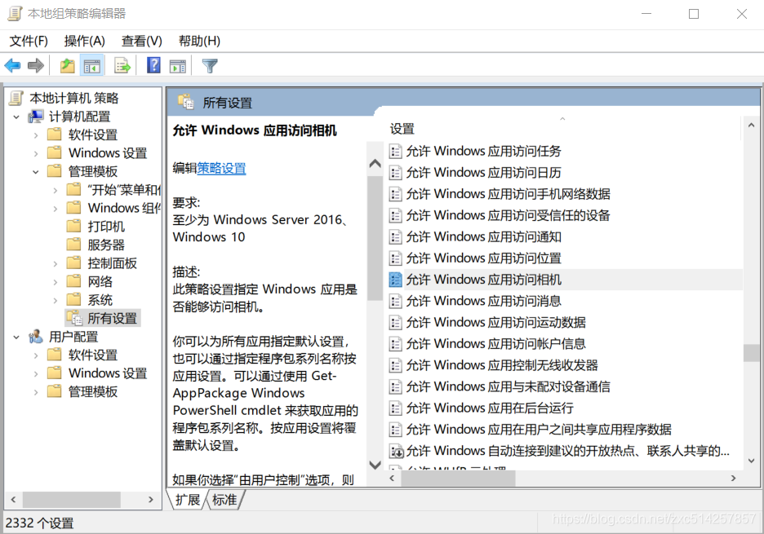Image resolution: width=764 pixels, height=534 pixels.
Task: Click the 本地计算机 策略 root scroll icon
Action: coord(16,99)
